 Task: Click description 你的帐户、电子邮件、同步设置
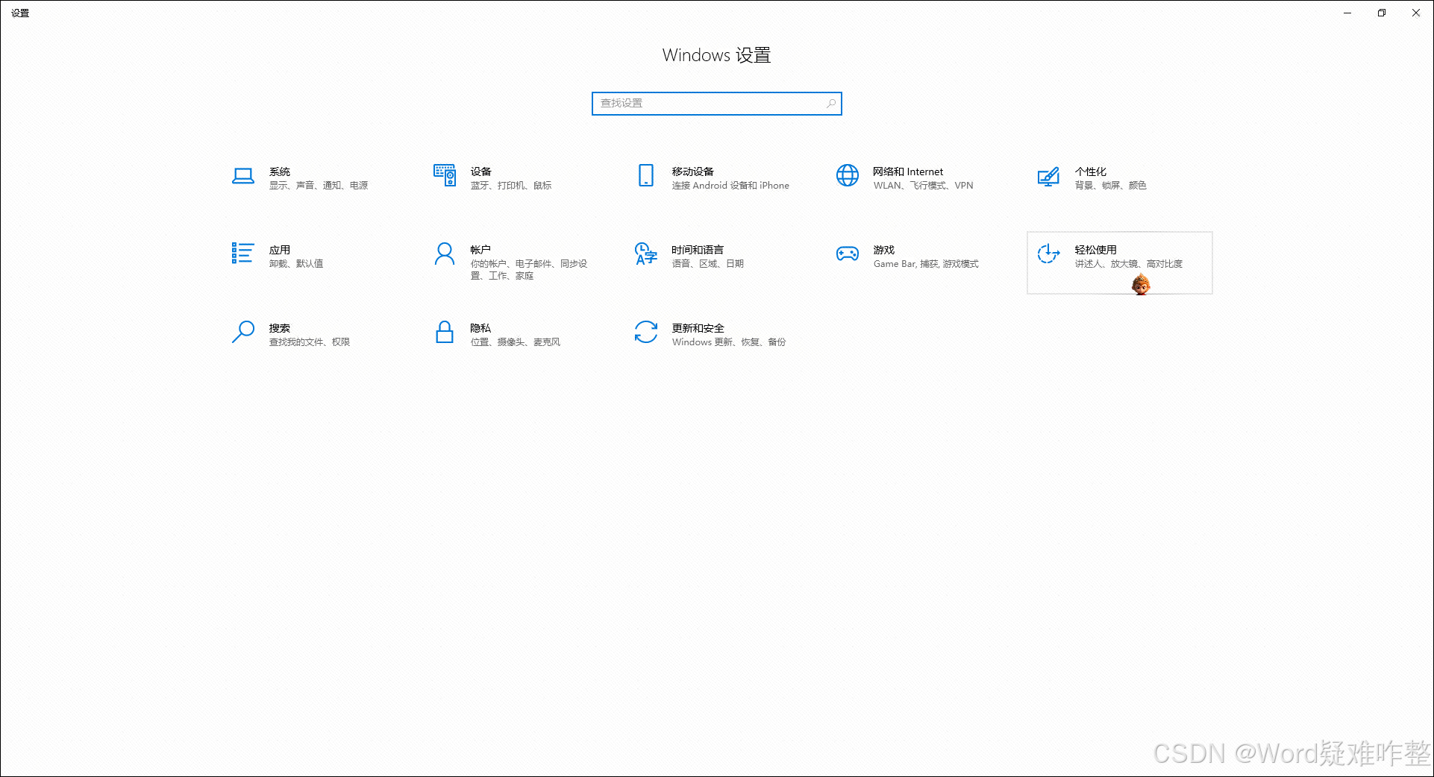(529, 270)
